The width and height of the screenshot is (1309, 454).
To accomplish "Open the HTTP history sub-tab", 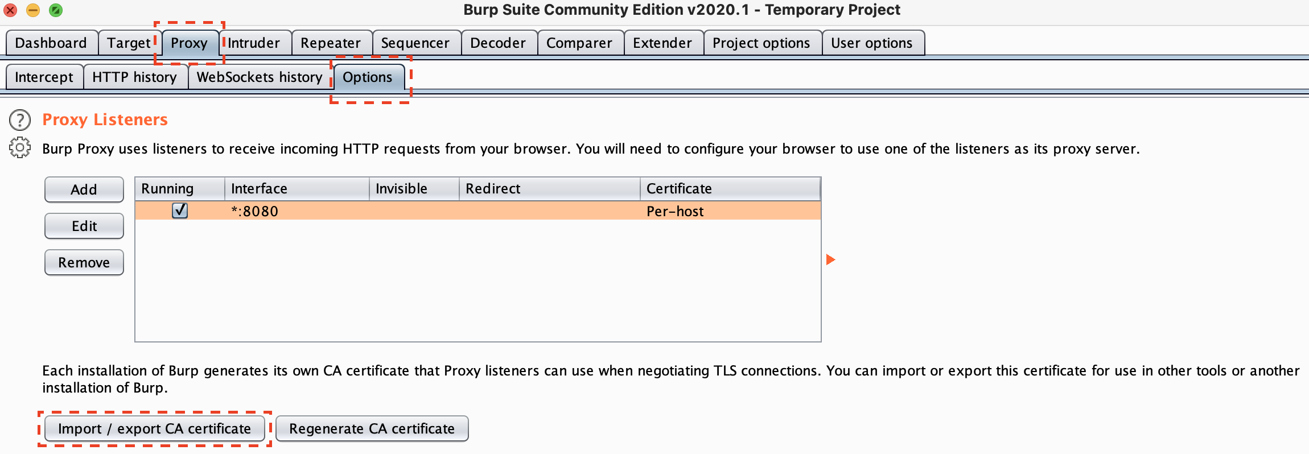I will click(135, 77).
